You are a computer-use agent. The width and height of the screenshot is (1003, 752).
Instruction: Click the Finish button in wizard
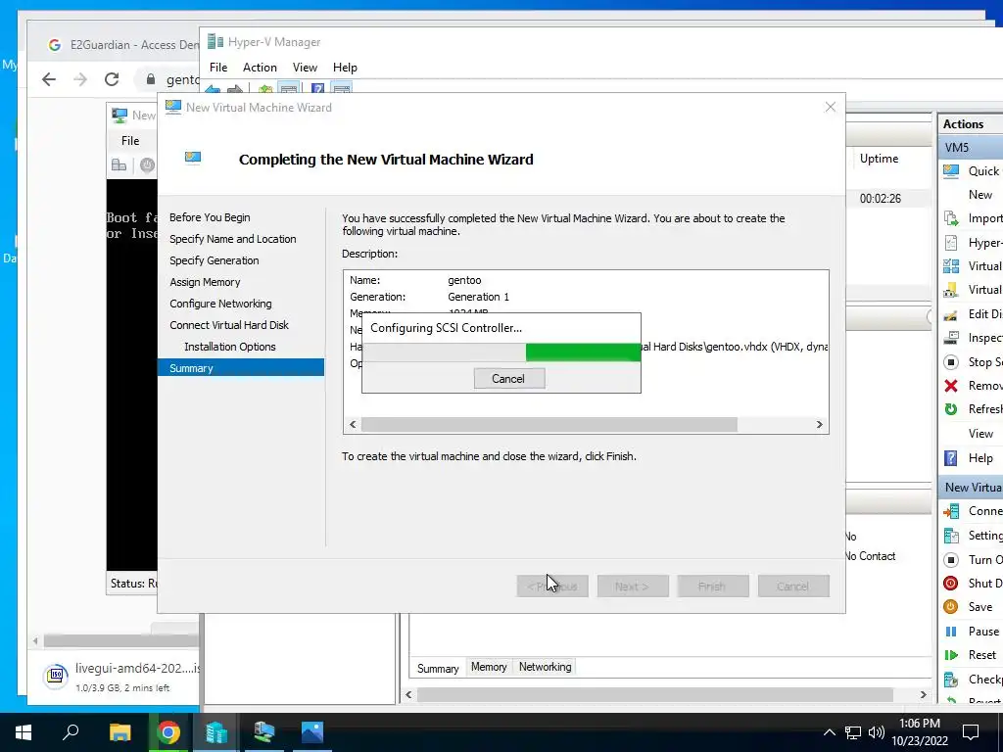click(713, 587)
